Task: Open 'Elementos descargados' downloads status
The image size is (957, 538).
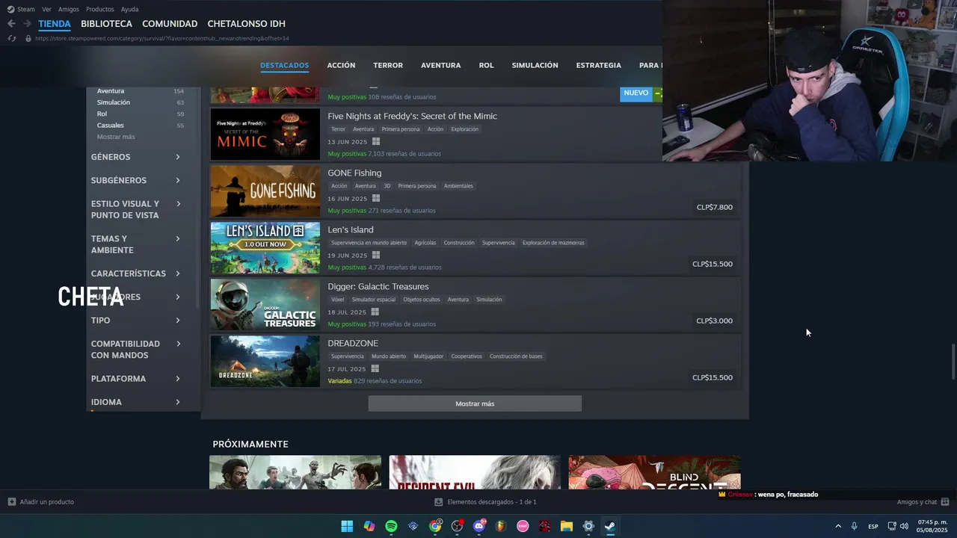Action: coord(486,502)
